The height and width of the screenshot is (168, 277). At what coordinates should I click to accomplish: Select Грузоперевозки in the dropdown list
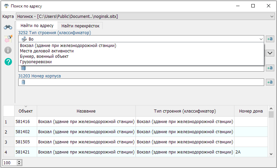[x=36, y=62]
